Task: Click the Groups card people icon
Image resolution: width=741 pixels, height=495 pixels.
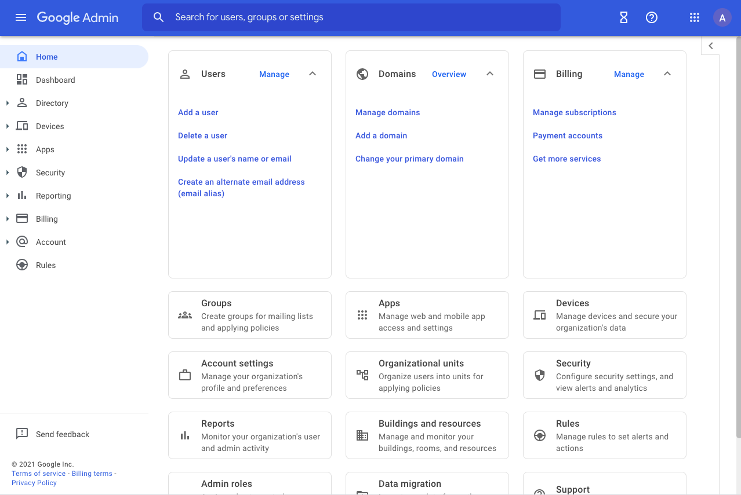Action: (185, 315)
